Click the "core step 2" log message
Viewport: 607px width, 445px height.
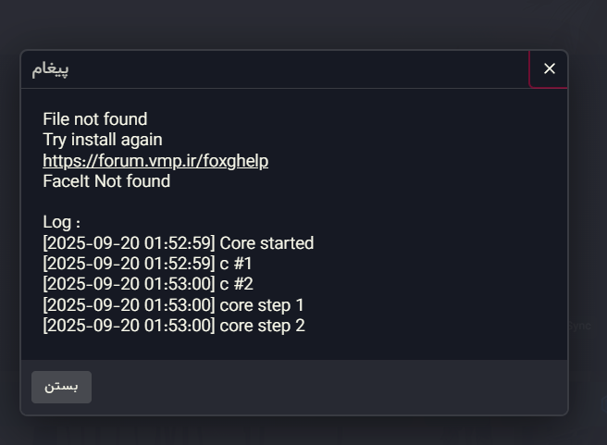pyautogui.click(x=262, y=326)
